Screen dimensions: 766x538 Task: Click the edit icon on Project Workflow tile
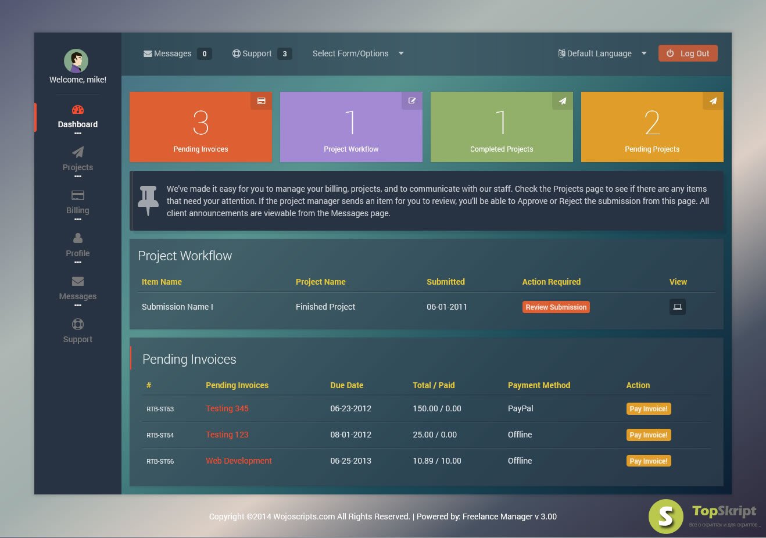(x=412, y=101)
